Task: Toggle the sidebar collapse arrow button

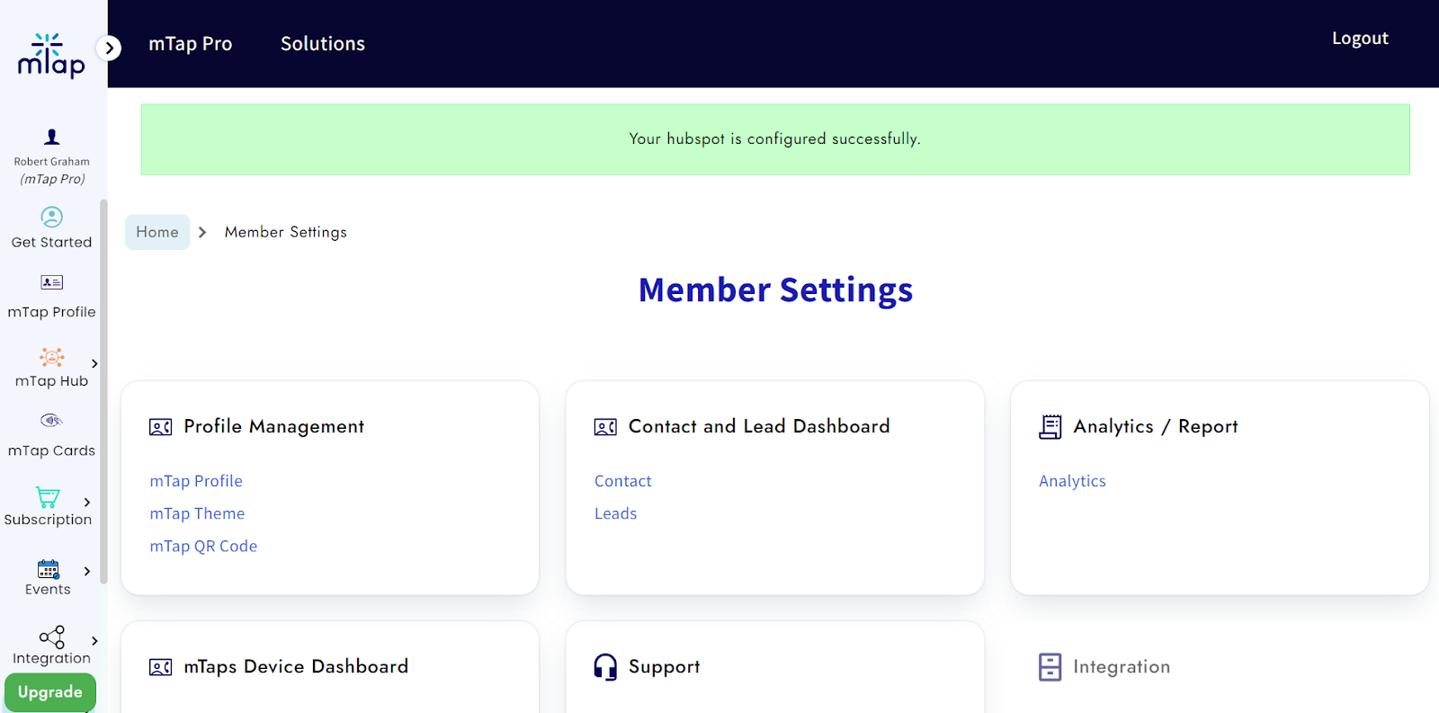Action: click(x=109, y=48)
